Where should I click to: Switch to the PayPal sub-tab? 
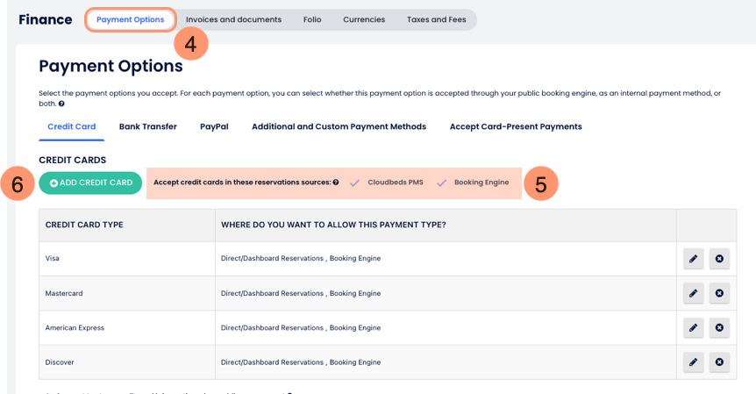(x=214, y=126)
